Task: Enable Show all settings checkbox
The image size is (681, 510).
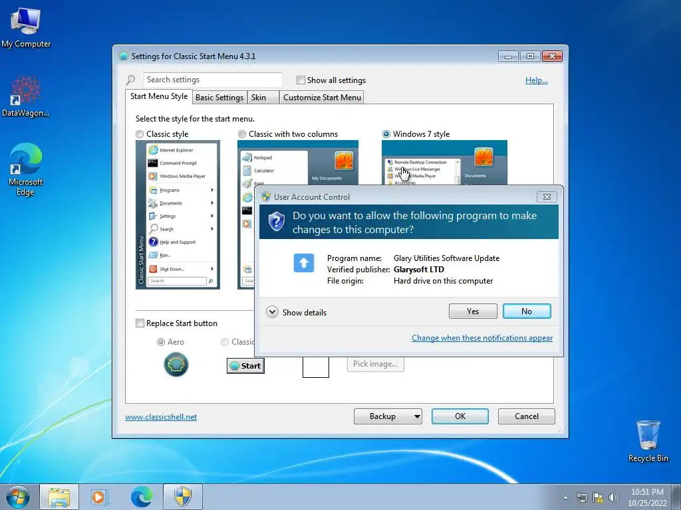Action: (301, 80)
